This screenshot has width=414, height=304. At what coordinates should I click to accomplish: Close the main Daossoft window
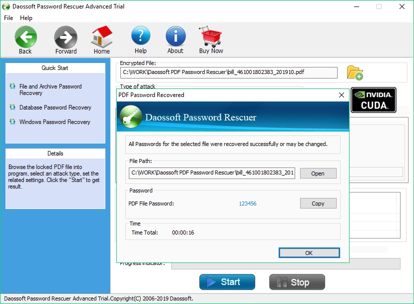(x=402, y=6)
